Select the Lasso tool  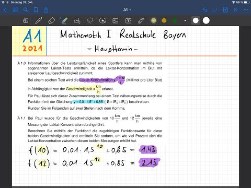click(x=90, y=21)
